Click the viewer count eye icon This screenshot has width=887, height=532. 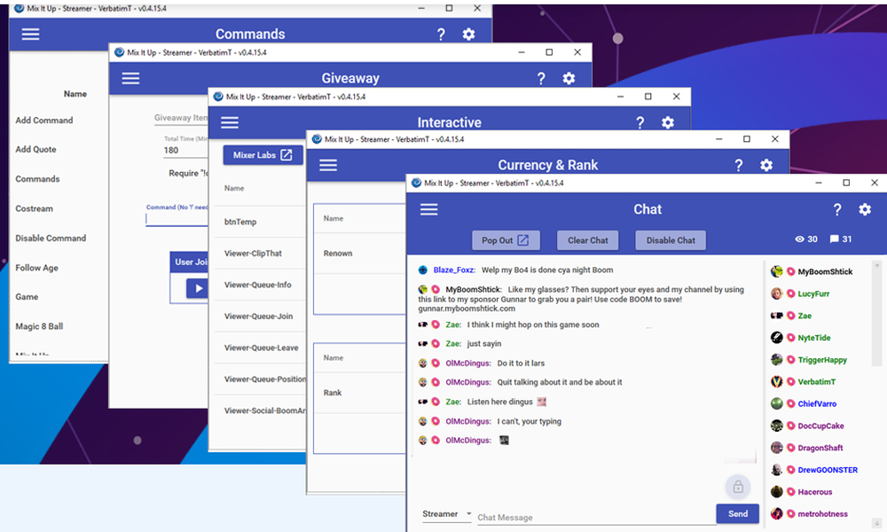[799, 239]
